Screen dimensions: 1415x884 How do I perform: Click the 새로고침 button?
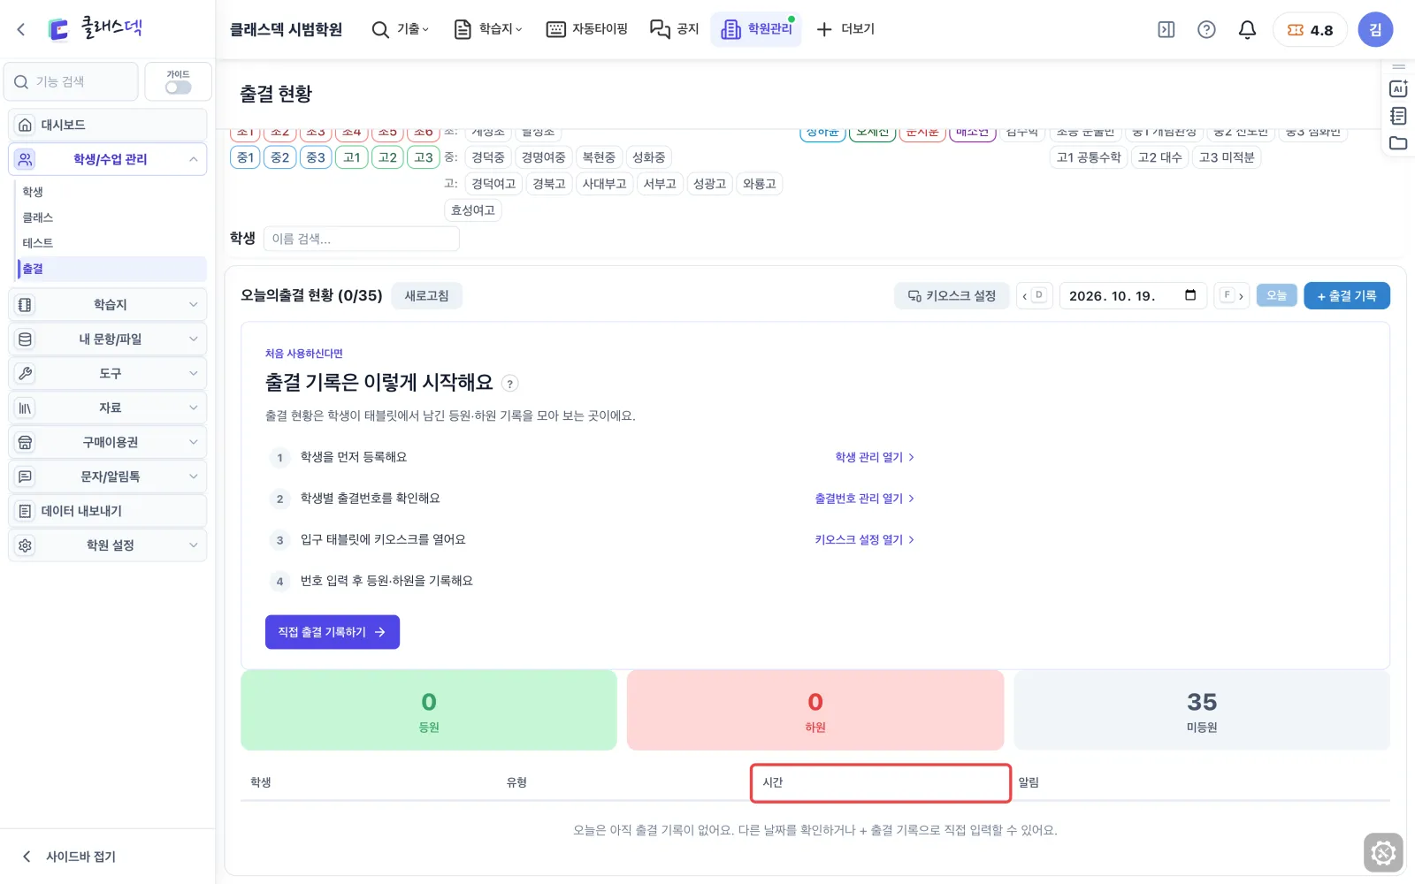tap(427, 295)
